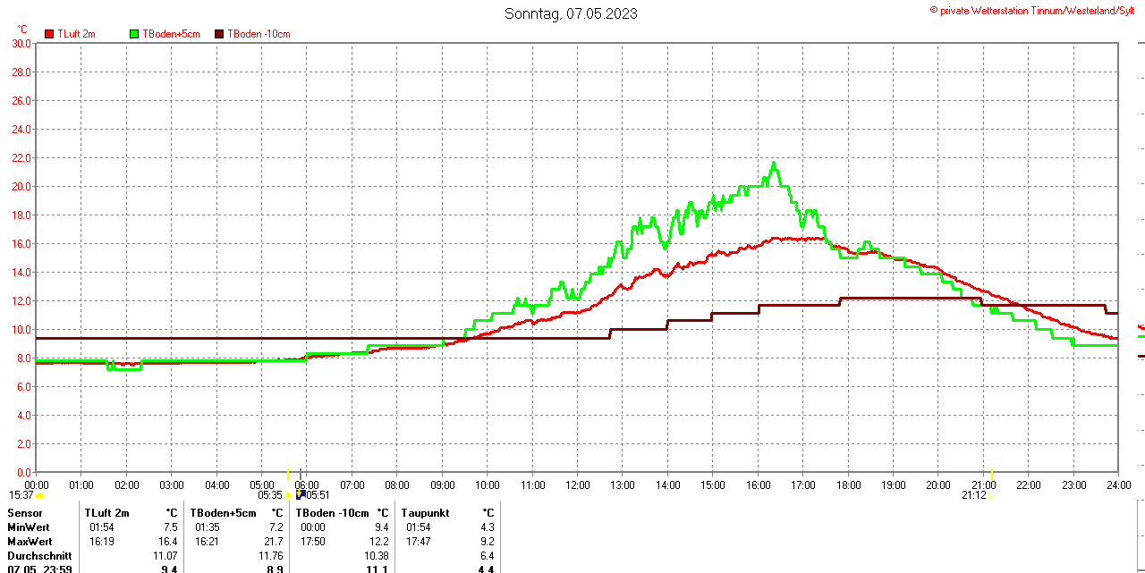
Task: Click the yellow half-sun icon at 15:37
Action: 39,495
